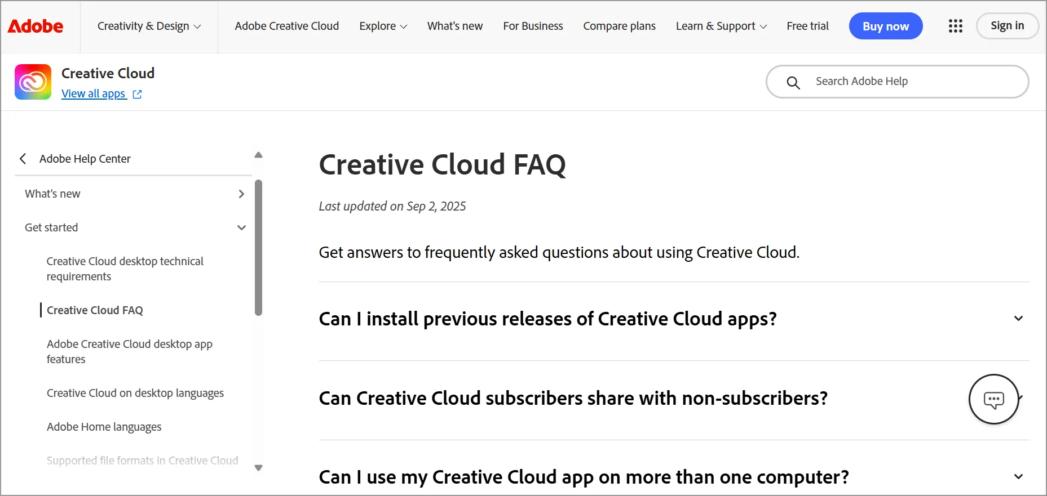Open the Creativity & Design dropdown

coord(149,26)
